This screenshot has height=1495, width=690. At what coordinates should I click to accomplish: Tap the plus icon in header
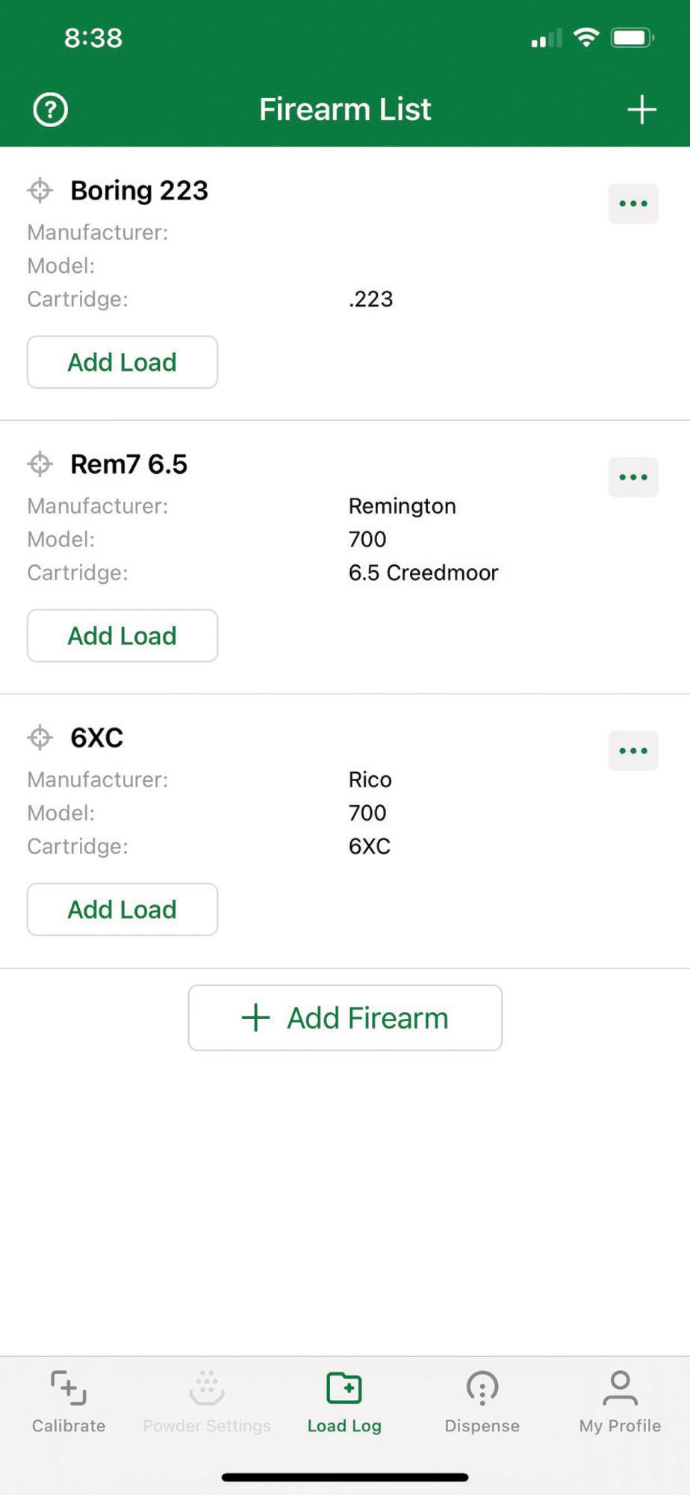pos(641,109)
